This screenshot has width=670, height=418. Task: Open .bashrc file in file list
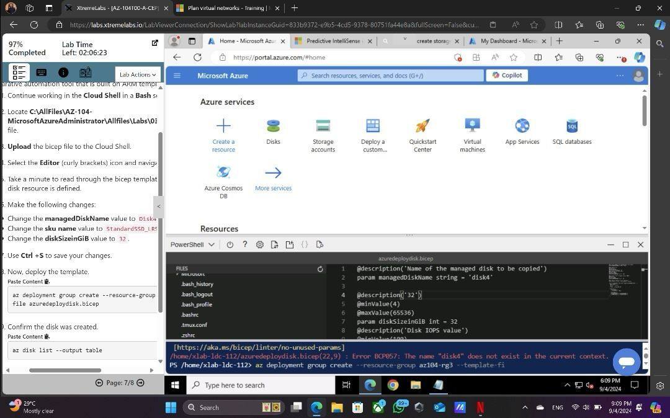(x=190, y=314)
